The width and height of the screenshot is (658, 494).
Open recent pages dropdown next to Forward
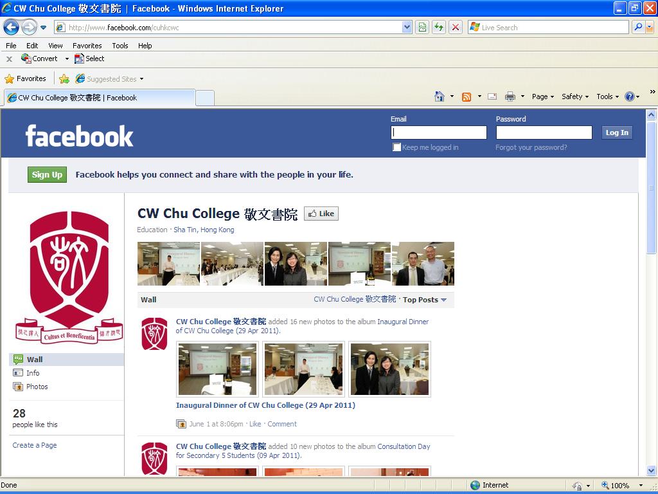pos(43,28)
